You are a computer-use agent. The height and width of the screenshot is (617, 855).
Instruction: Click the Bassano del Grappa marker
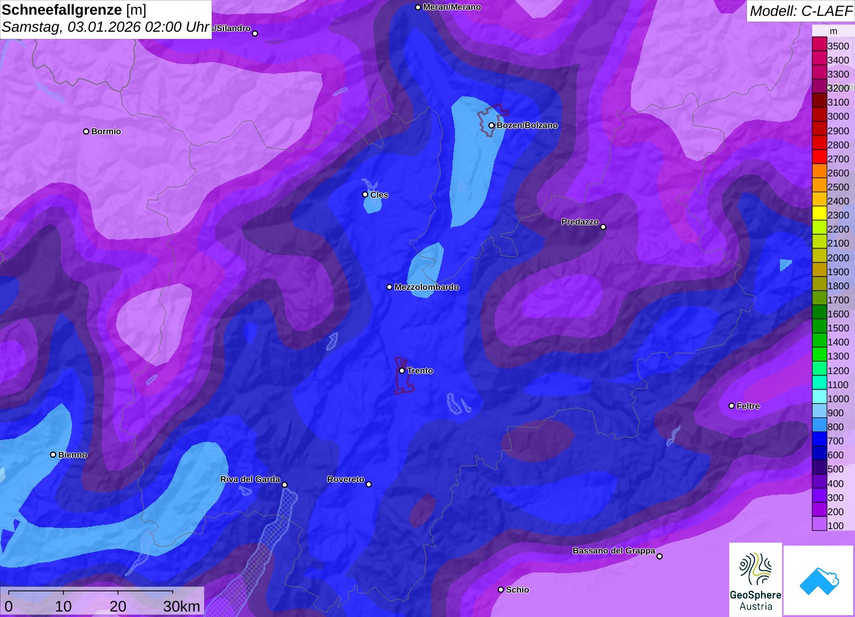point(660,556)
